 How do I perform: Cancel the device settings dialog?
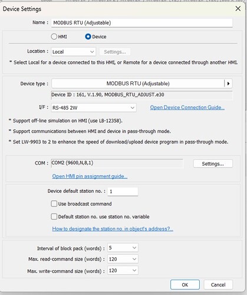[x=218, y=284]
